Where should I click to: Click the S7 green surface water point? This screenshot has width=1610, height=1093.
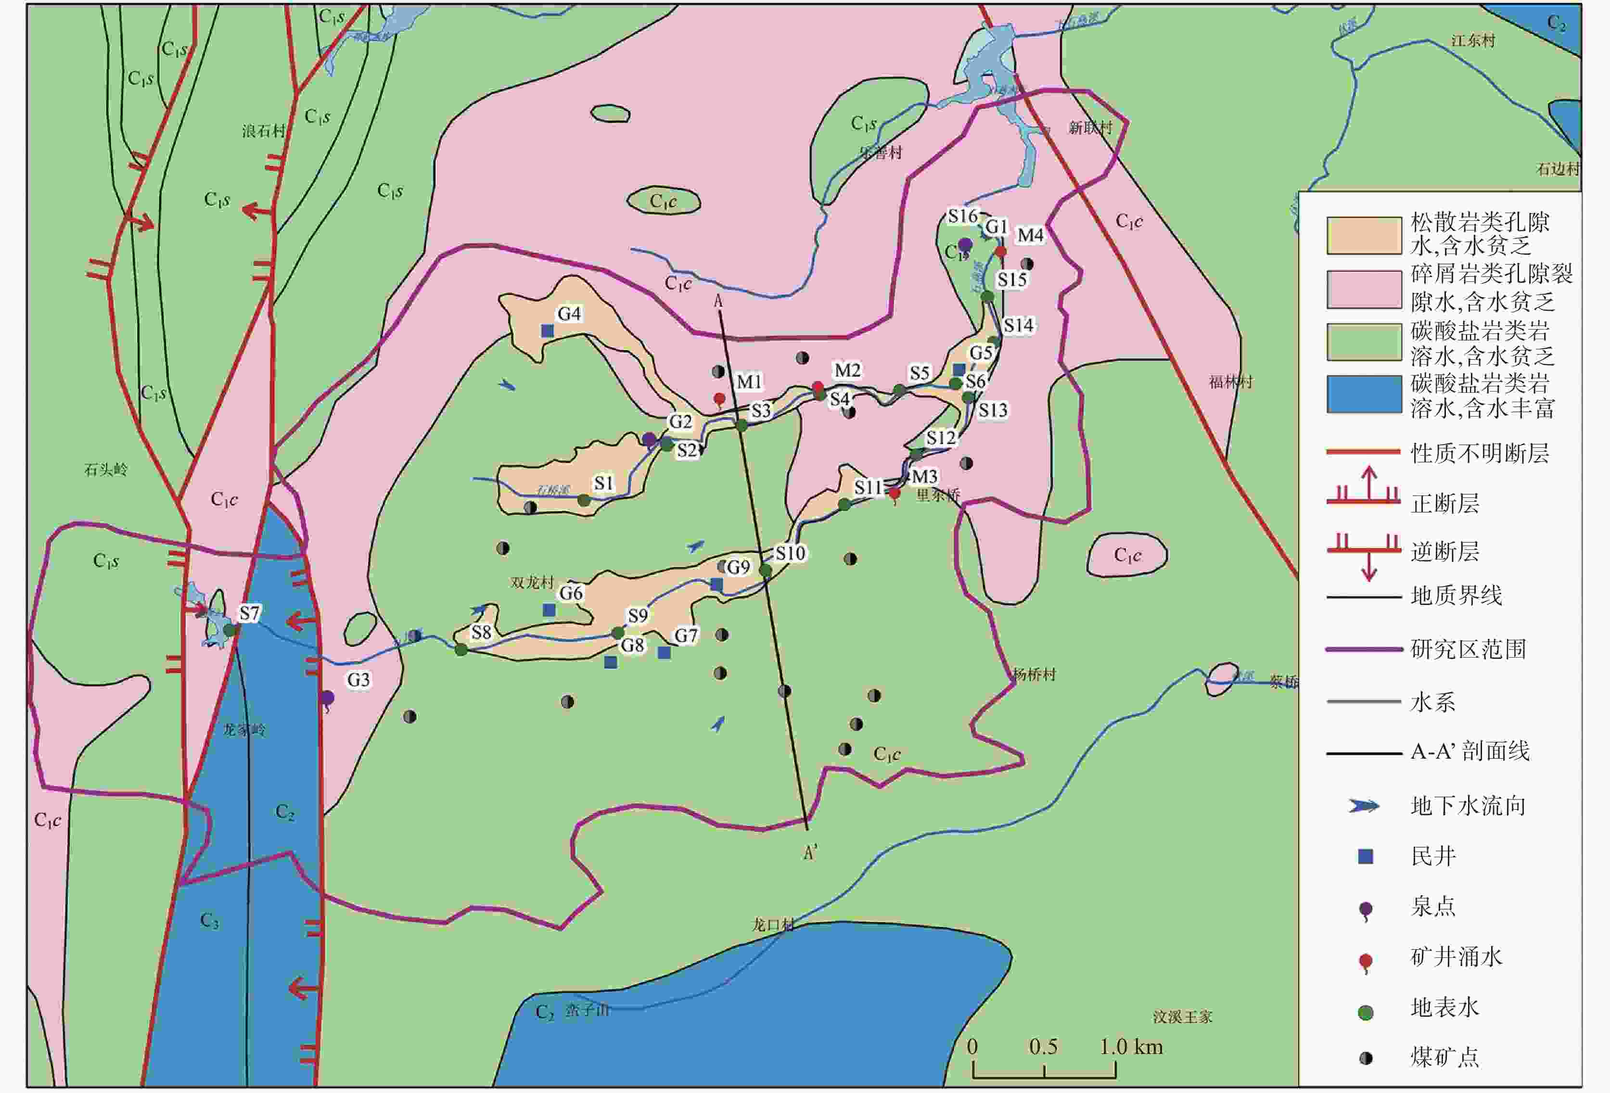(230, 630)
